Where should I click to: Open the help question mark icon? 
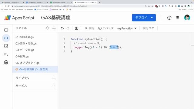(169, 18)
